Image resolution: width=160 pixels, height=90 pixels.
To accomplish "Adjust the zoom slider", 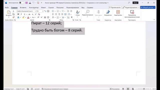I will coord(144,89).
